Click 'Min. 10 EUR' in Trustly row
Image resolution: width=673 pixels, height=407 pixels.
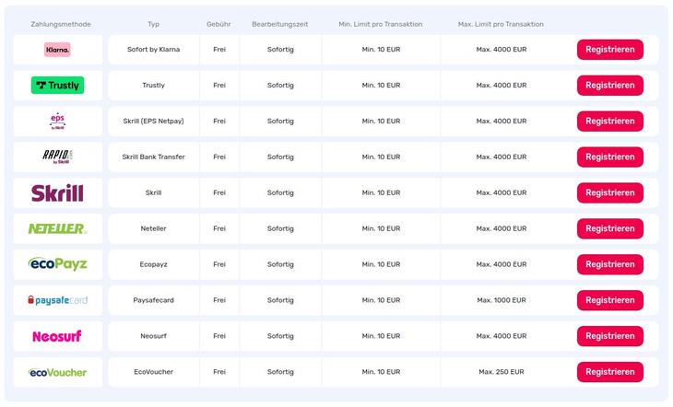coord(381,86)
